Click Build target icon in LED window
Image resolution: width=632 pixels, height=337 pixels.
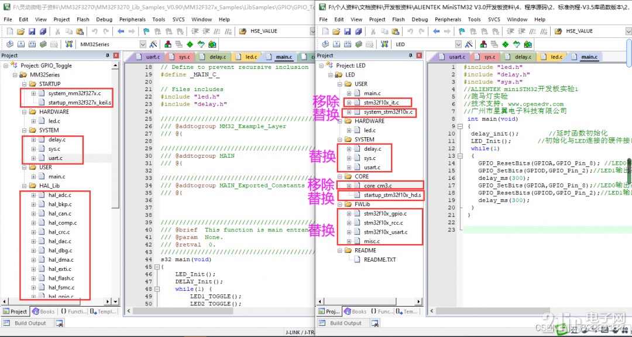[x=336, y=44]
